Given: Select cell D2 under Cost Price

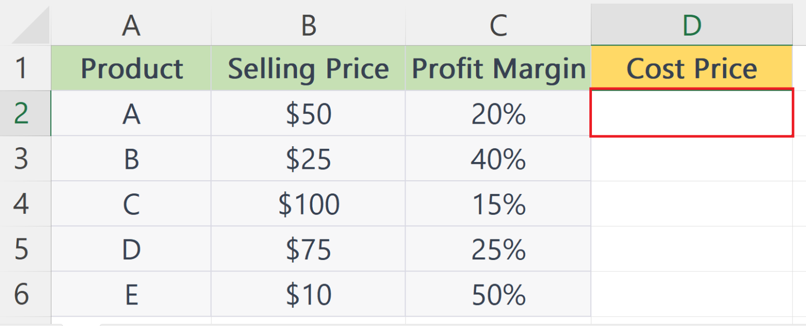Looking at the screenshot, I should click(692, 113).
